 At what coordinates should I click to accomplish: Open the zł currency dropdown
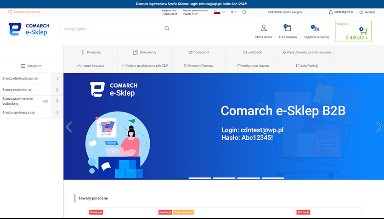click(x=233, y=12)
